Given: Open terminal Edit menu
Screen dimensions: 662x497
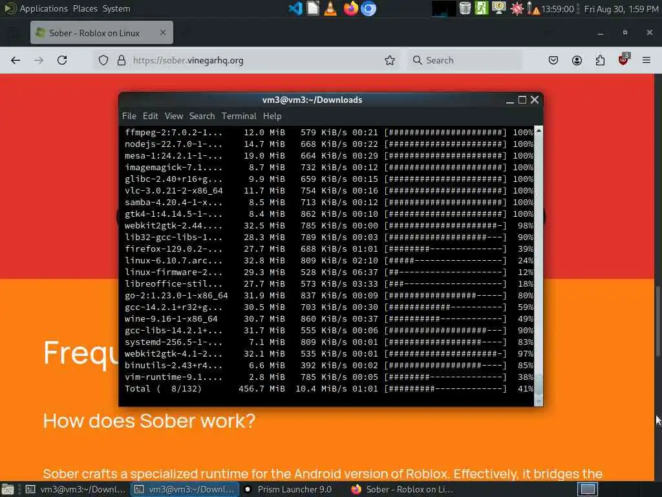Looking at the screenshot, I should point(150,116).
